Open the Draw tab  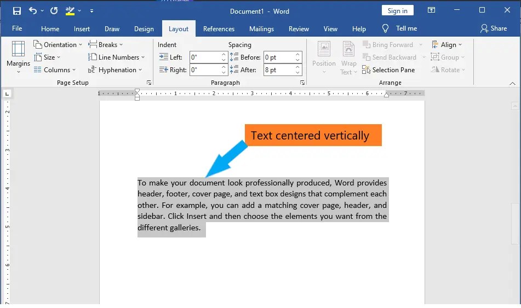[112, 29]
